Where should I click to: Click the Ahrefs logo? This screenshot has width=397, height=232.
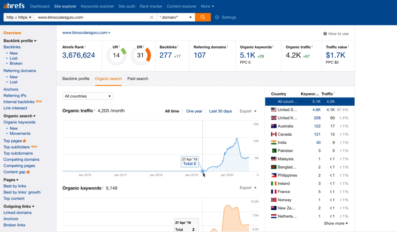(14, 6)
